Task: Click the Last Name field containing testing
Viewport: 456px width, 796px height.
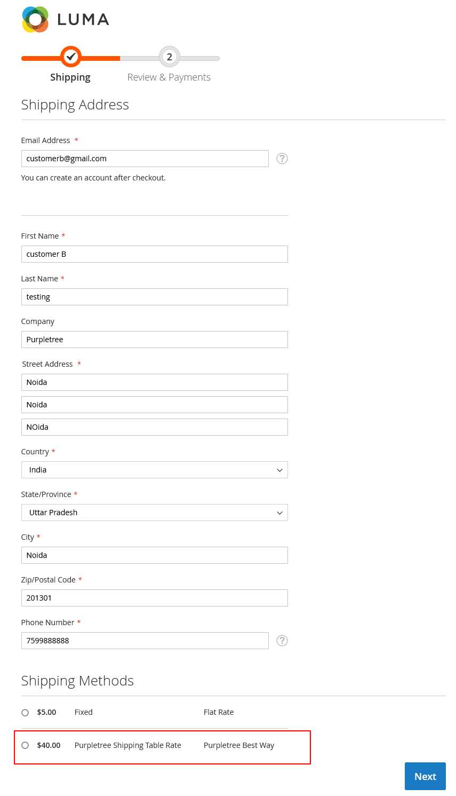Action: (155, 297)
